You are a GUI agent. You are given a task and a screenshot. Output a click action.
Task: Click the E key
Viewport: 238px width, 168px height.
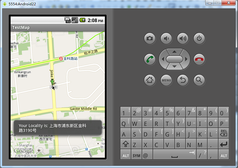click(x=147, y=122)
